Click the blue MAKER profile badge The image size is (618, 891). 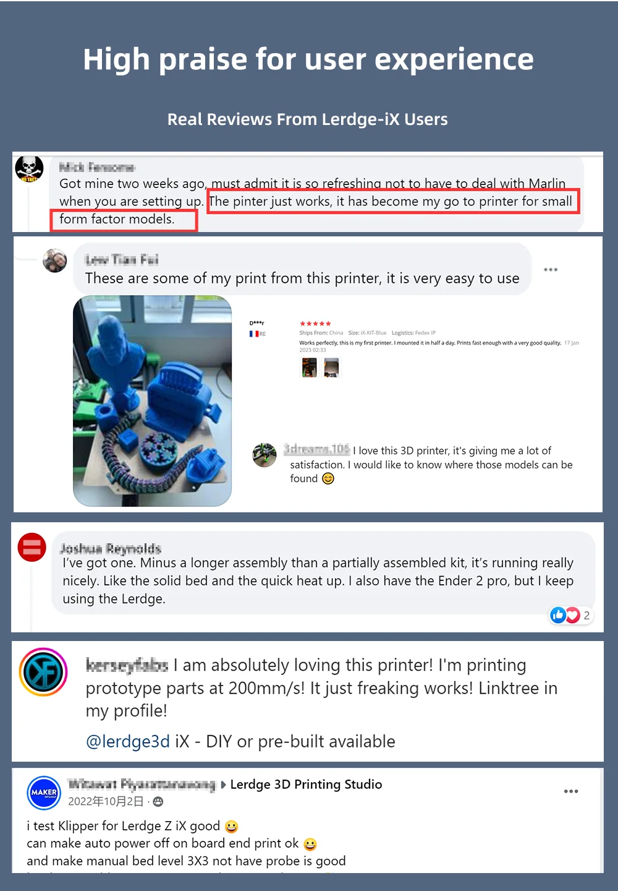coord(44,793)
